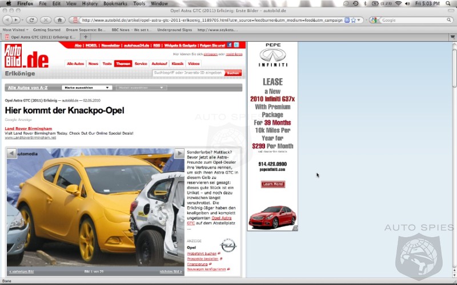The height and width of the screenshot is (285, 457).
Task: Follow the Land Rover Birmingham ad link
Action: (29, 129)
